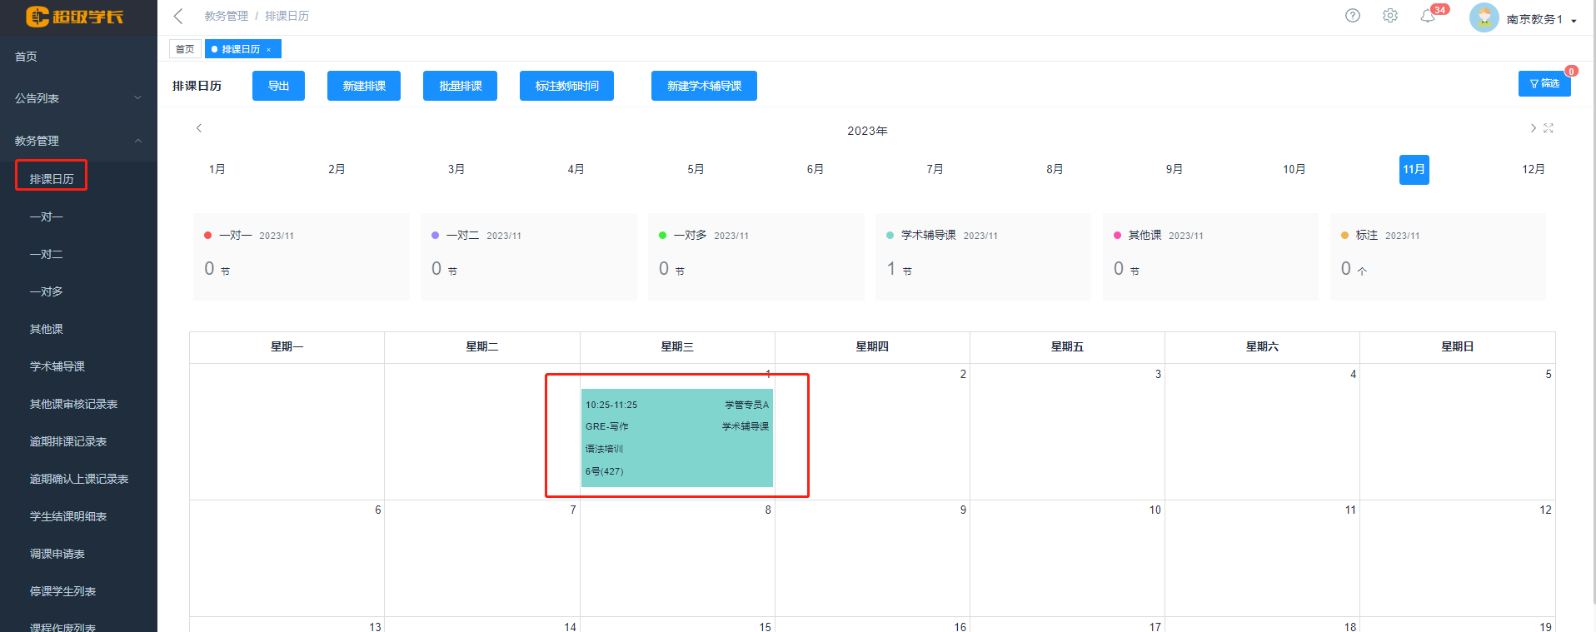Go to previous year with left chevron
1596x632 pixels.
(199, 128)
